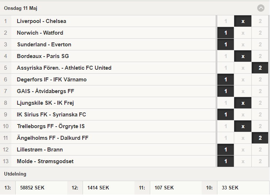Open the Liverpool - Chelsea match row
The height and width of the screenshot is (196, 270).
click(x=108, y=21)
